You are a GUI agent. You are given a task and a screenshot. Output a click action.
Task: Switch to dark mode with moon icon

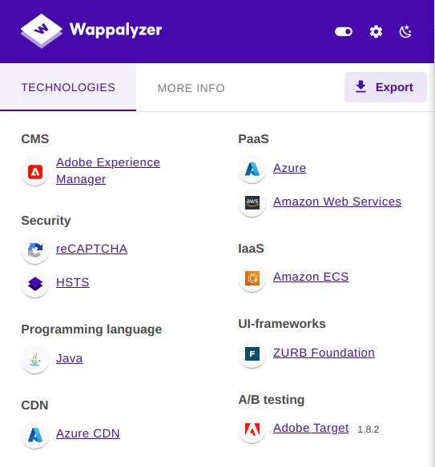[405, 31]
